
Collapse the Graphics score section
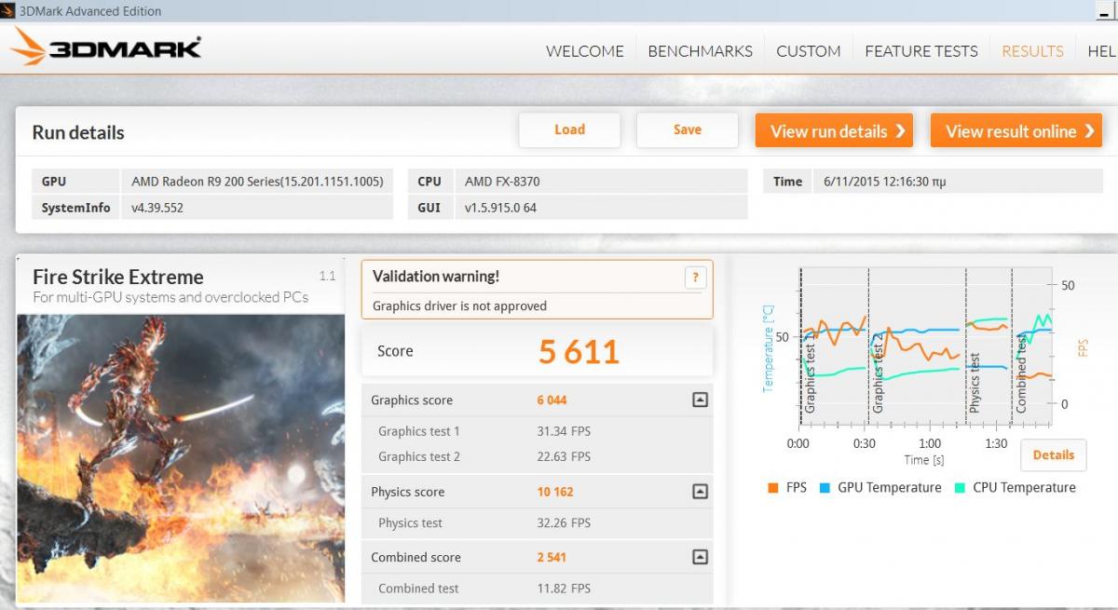(700, 400)
